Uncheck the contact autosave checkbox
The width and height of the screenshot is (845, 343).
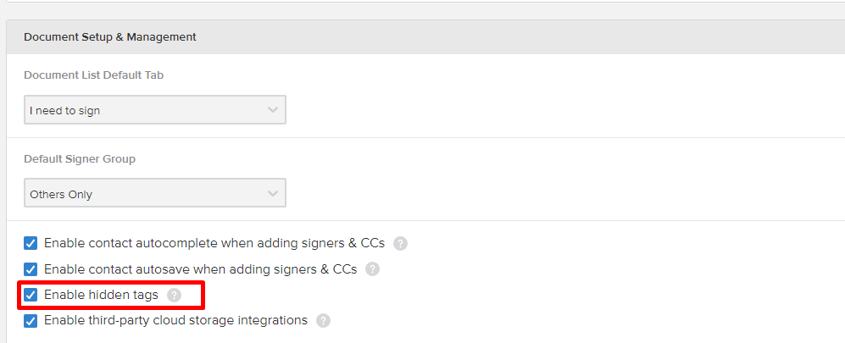31,269
